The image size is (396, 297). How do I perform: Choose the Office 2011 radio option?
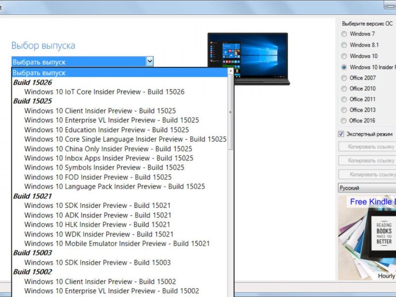(344, 99)
